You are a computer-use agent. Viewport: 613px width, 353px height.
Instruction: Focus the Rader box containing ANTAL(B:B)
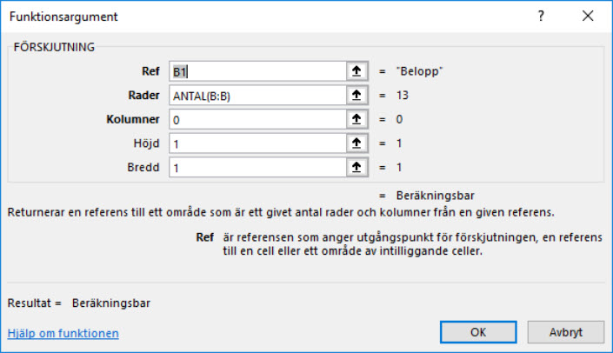(x=257, y=95)
